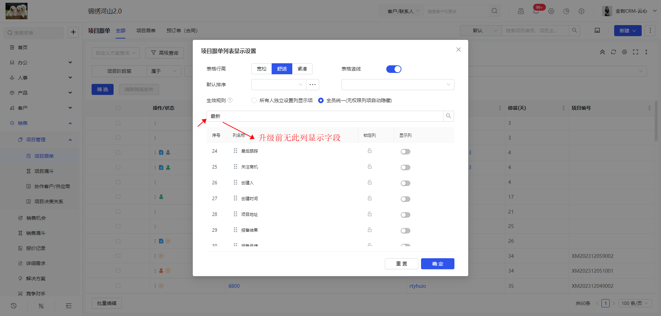
Task: Click the project search magnifier button
Action: 575,31
